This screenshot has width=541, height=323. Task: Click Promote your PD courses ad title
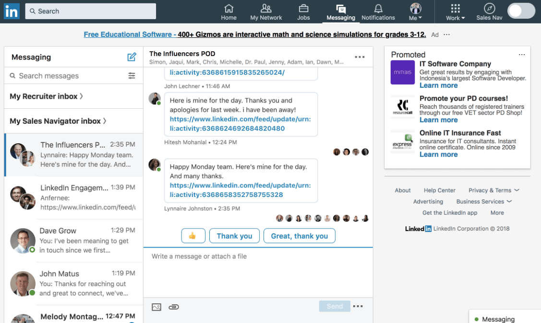[x=464, y=99]
